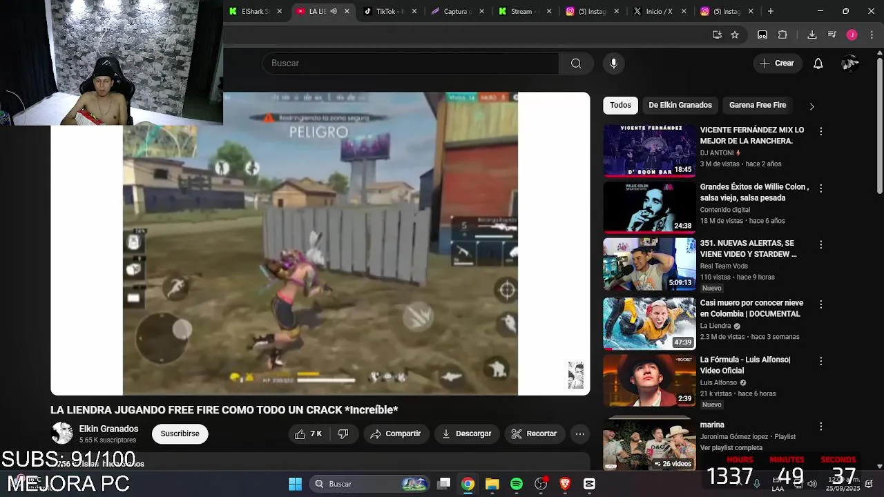The width and height of the screenshot is (884, 497).
Task: Bookmark this page with the star icon
Action: click(735, 35)
